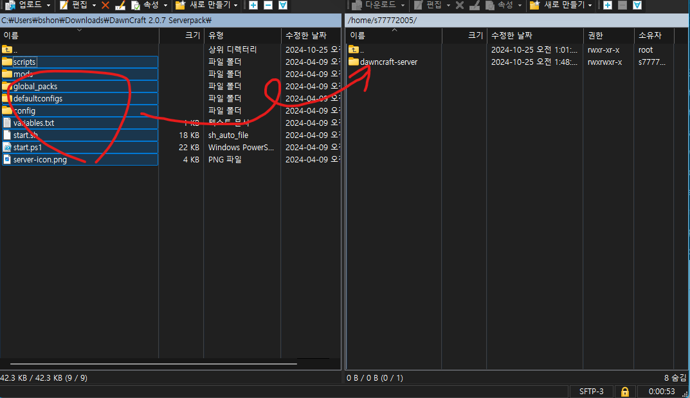
Task: Click the 0:00:53 session timer
Action: point(662,392)
